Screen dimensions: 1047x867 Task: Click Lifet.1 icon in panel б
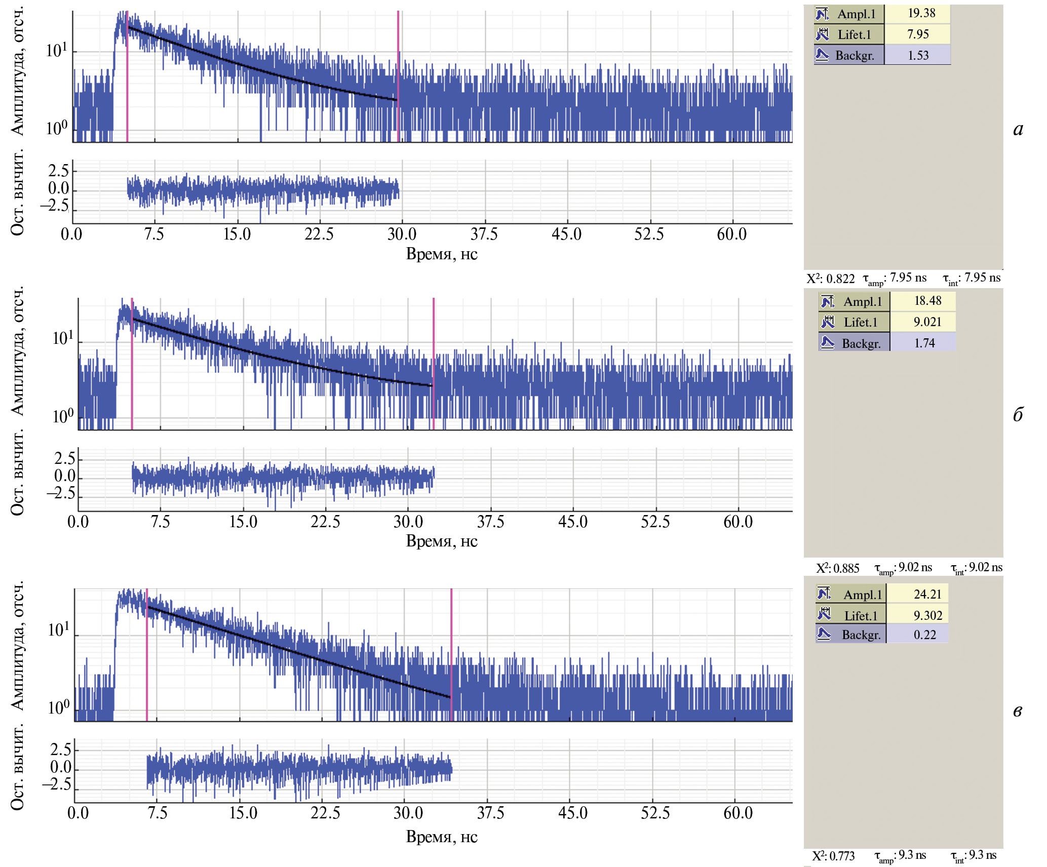[x=827, y=322]
